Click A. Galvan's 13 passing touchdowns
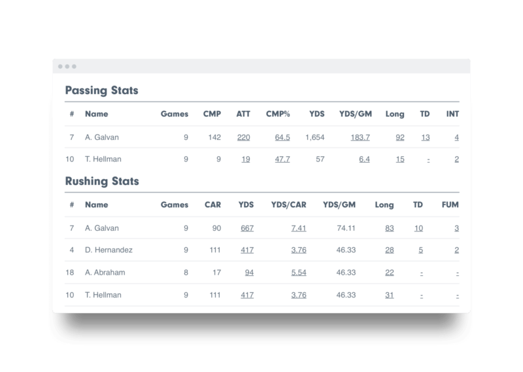 pos(426,137)
